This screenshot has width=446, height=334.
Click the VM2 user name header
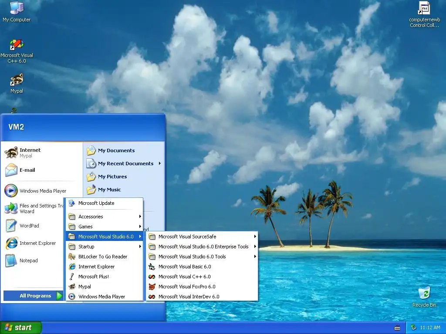coord(16,127)
